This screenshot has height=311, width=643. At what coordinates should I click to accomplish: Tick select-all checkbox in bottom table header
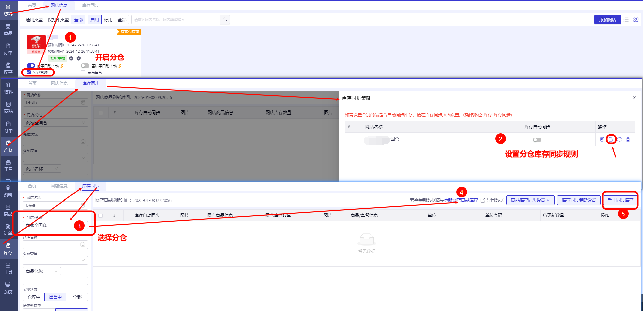click(101, 215)
